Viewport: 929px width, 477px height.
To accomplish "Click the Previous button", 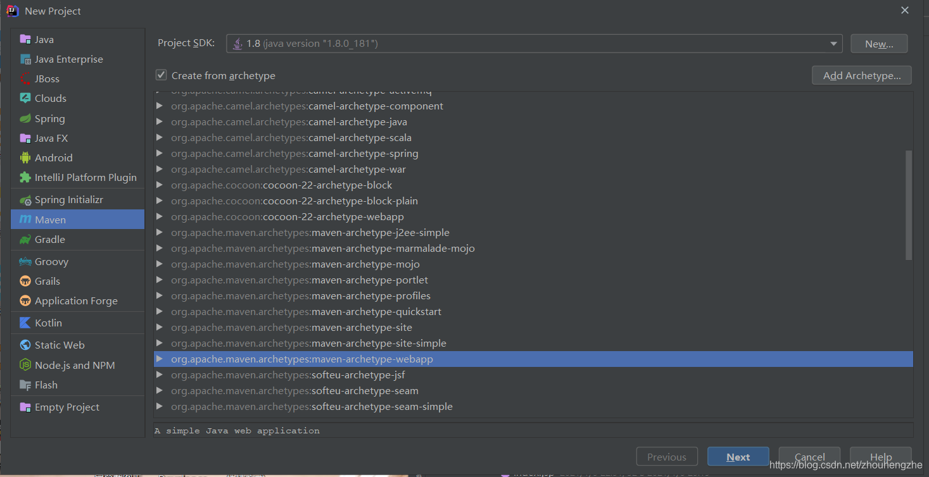I will 667,457.
